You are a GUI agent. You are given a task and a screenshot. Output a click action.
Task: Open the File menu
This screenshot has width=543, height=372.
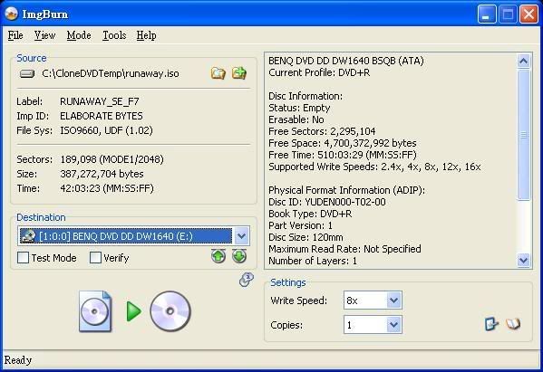[15, 35]
